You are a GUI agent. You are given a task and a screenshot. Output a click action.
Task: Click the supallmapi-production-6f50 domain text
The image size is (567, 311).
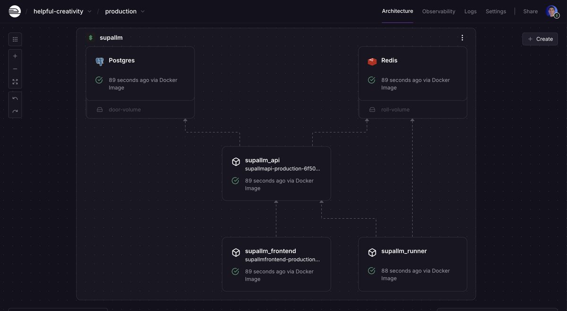click(283, 169)
